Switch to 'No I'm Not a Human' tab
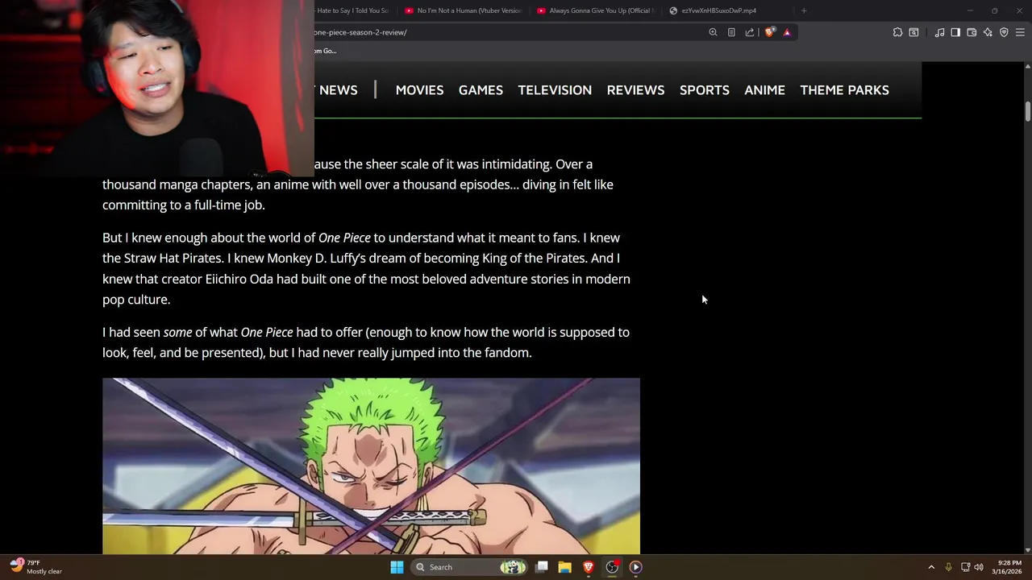This screenshot has height=580, width=1032. click(x=464, y=10)
